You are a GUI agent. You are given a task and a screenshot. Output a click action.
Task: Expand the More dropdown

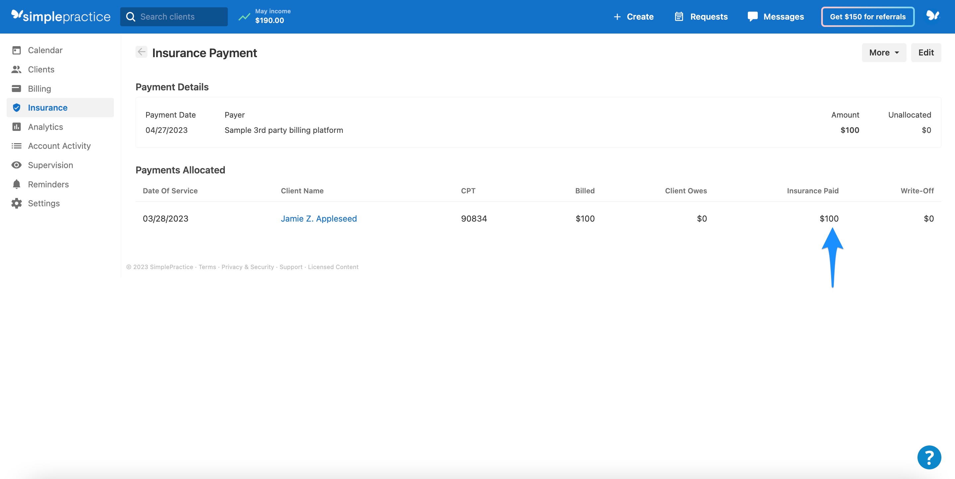pyautogui.click(x=884, y=52)
